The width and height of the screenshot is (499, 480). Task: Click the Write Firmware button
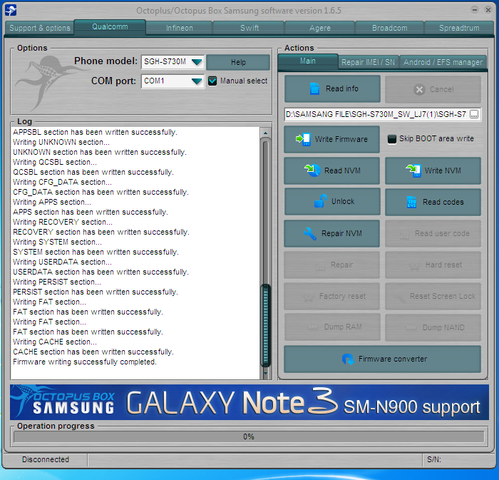point(332,139)
